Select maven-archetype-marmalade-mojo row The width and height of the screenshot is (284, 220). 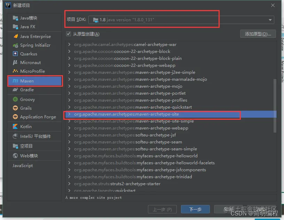point(171,79)
